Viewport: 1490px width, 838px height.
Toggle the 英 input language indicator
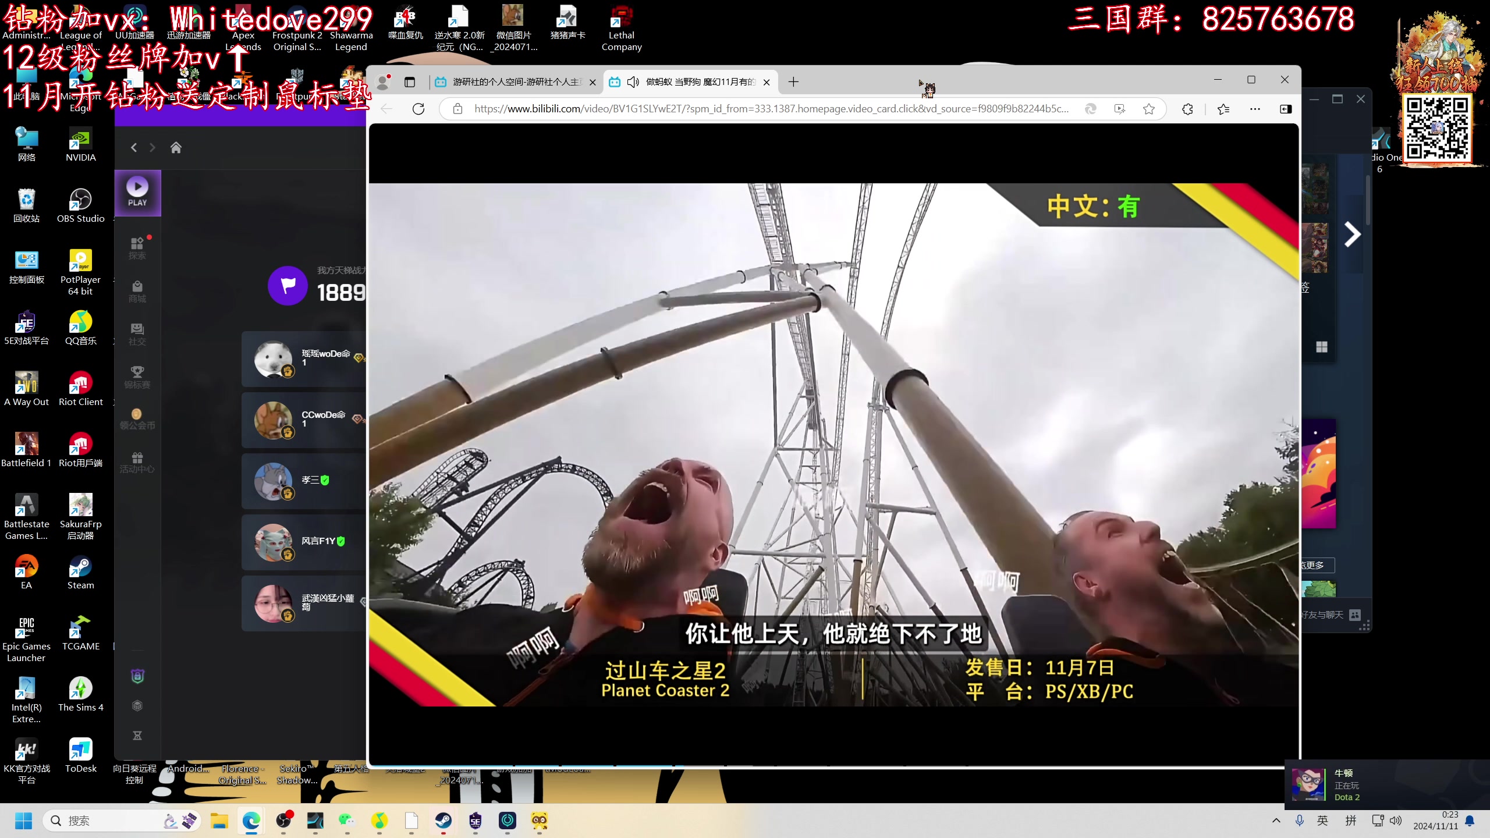(1322, 821)
